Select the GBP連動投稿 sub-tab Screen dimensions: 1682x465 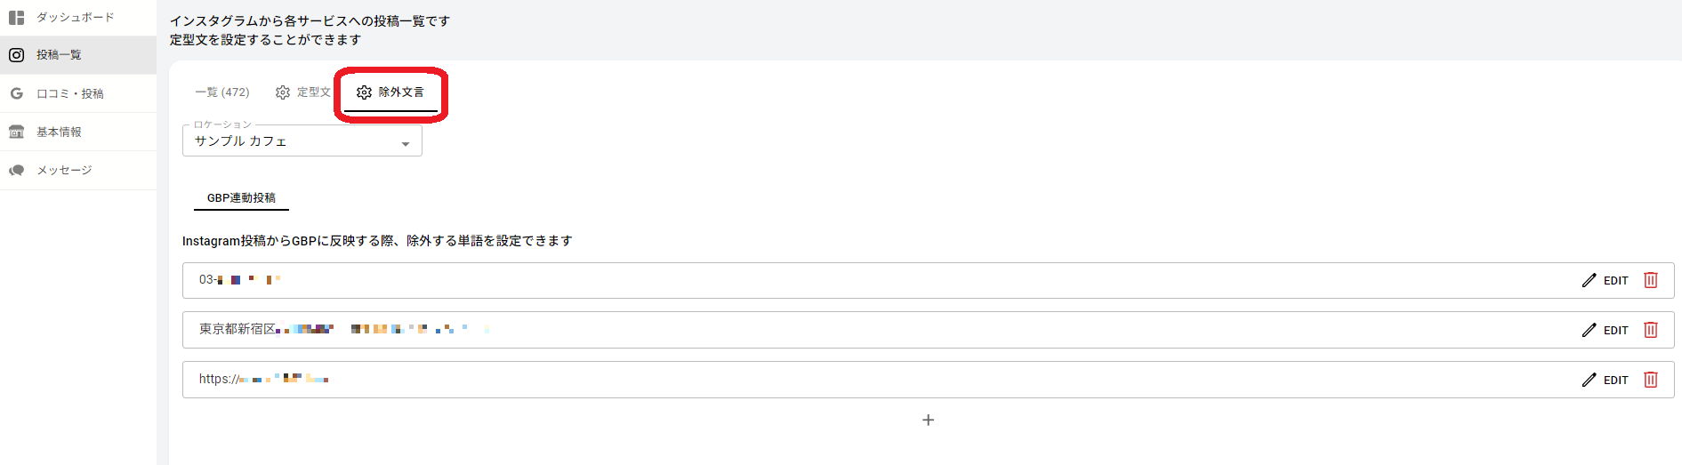click(241, 198)
